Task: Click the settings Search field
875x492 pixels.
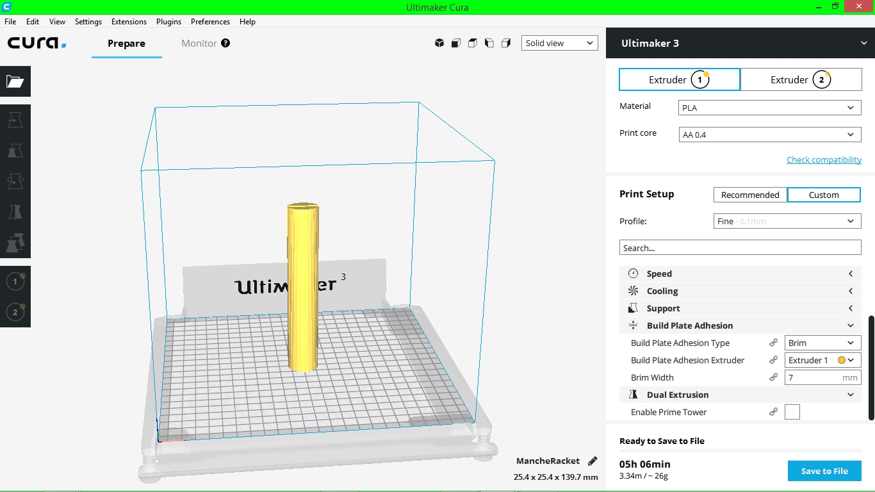Action: point(740,248)
